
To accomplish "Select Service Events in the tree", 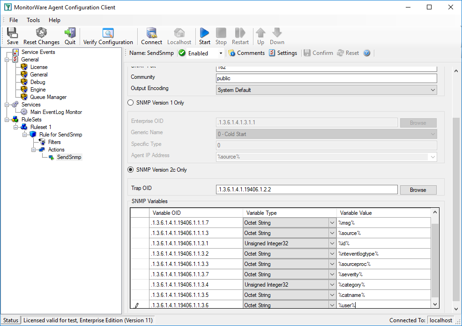I will click(38, 52).
